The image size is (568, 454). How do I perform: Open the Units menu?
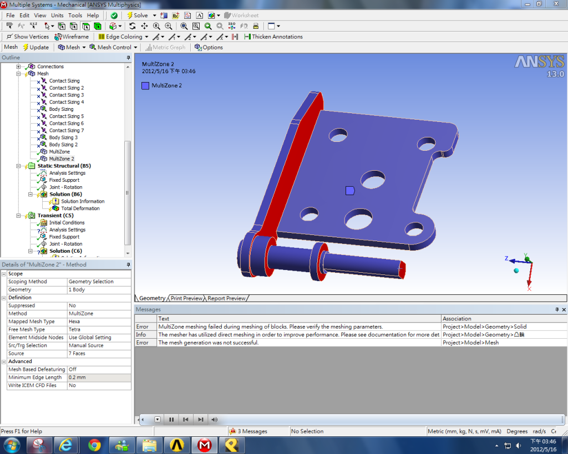click(57, 16)
